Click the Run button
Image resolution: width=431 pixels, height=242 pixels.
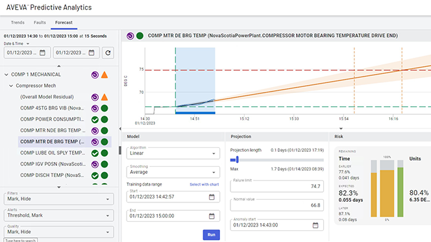[x=212, y=235]
